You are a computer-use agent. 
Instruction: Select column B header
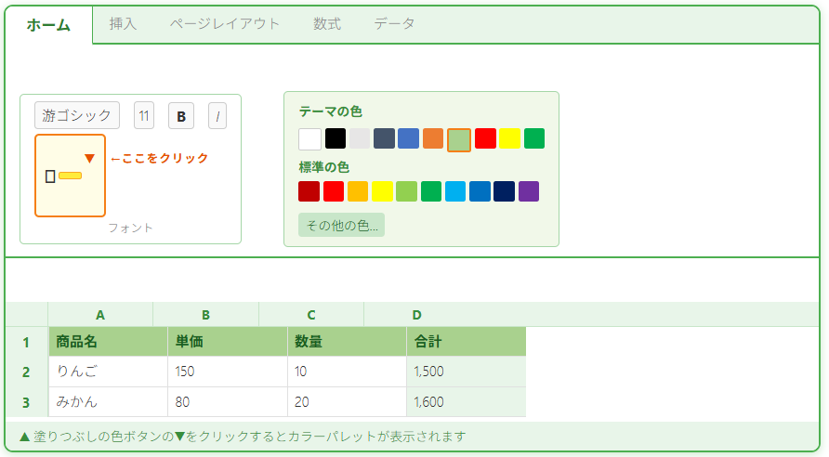click(x=205, y=315)
